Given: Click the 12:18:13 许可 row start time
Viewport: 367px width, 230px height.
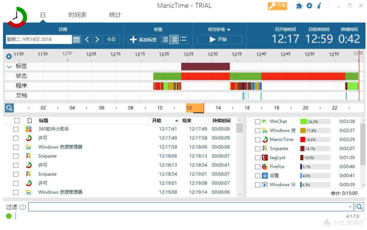Looking at the screenshot, I should [x=168, y=165].
